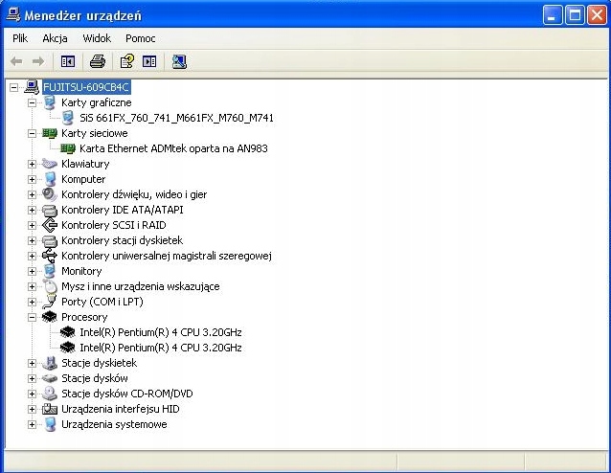Click the ADMtek Ethernet adapter icon
611x473 pixels.
[68, 148]
